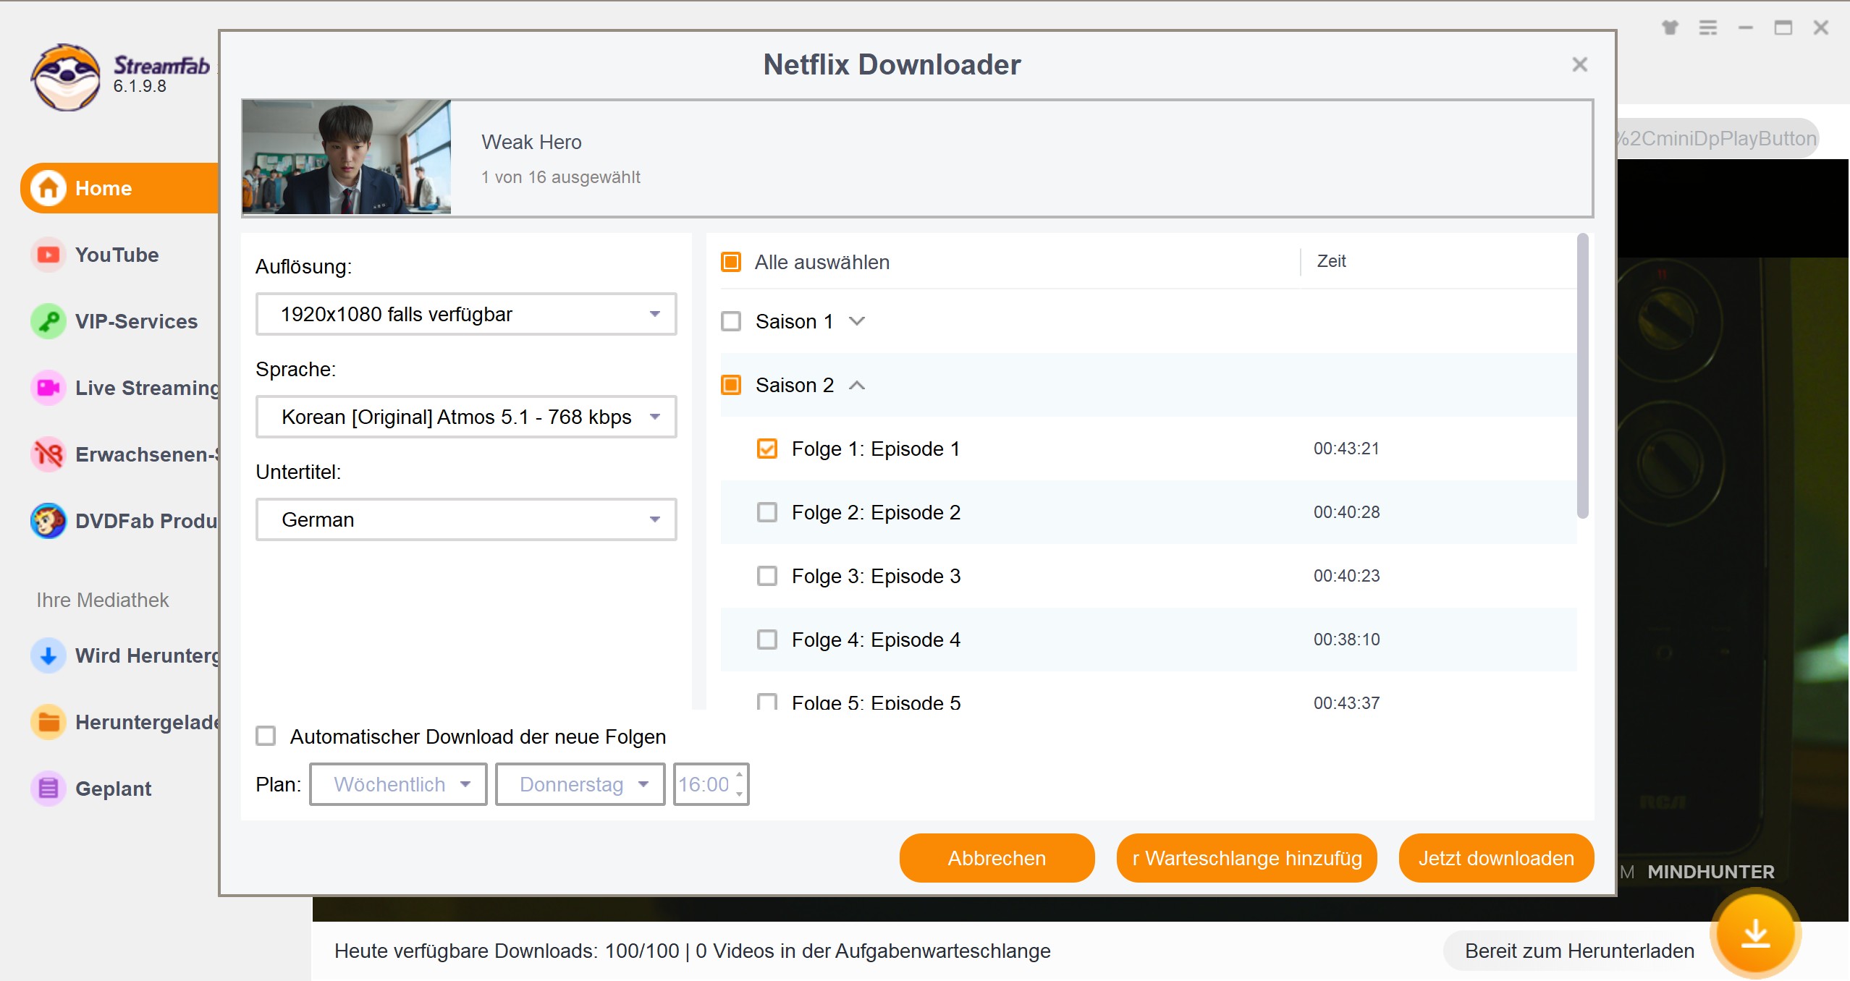Click the round orange download floating button

coord(1755,933)
